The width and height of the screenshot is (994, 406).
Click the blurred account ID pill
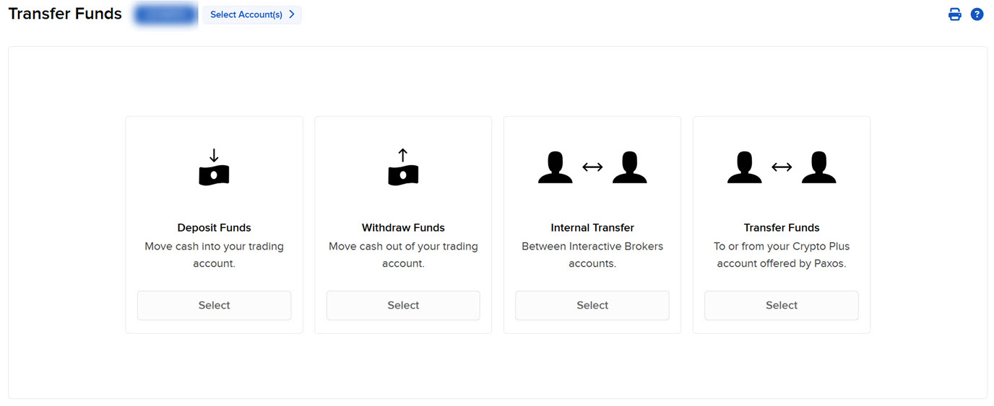[166, 14]
